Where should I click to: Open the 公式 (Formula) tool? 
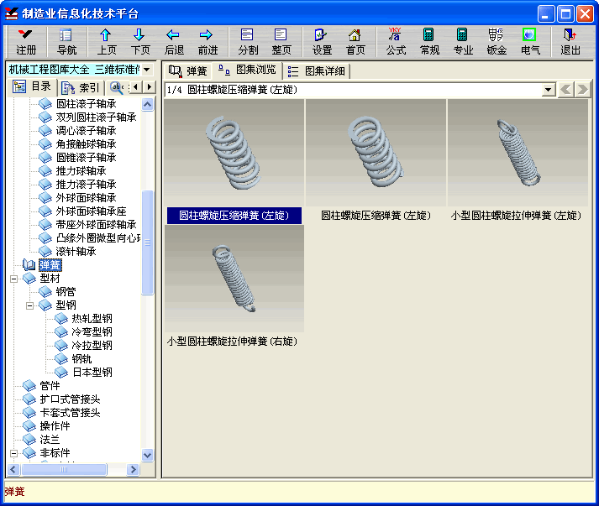pos(396,41)
